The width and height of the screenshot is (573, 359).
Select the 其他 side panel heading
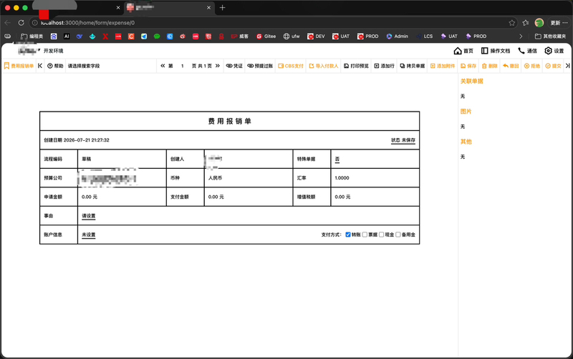pyautogui.click(x=466, y=142)
